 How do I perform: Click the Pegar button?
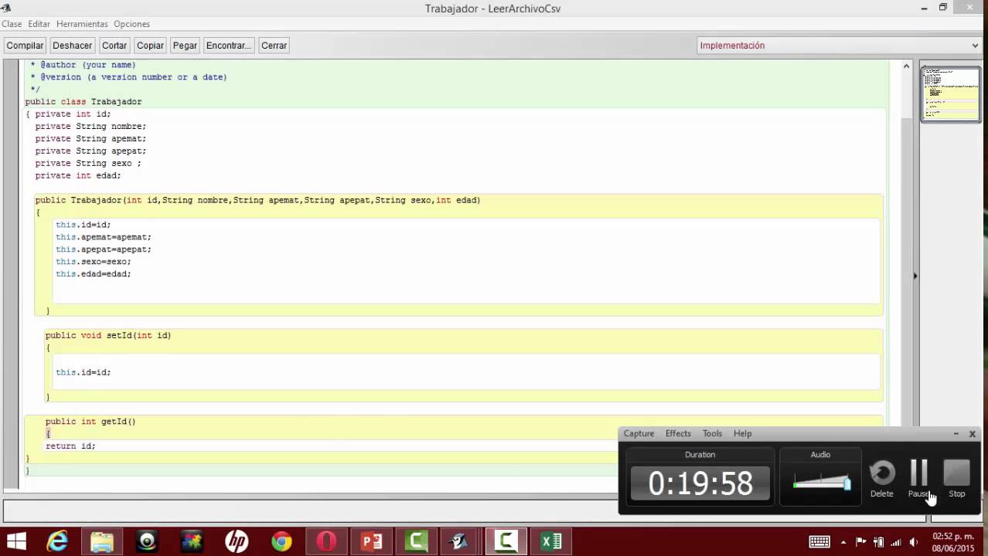pos(185,46)
